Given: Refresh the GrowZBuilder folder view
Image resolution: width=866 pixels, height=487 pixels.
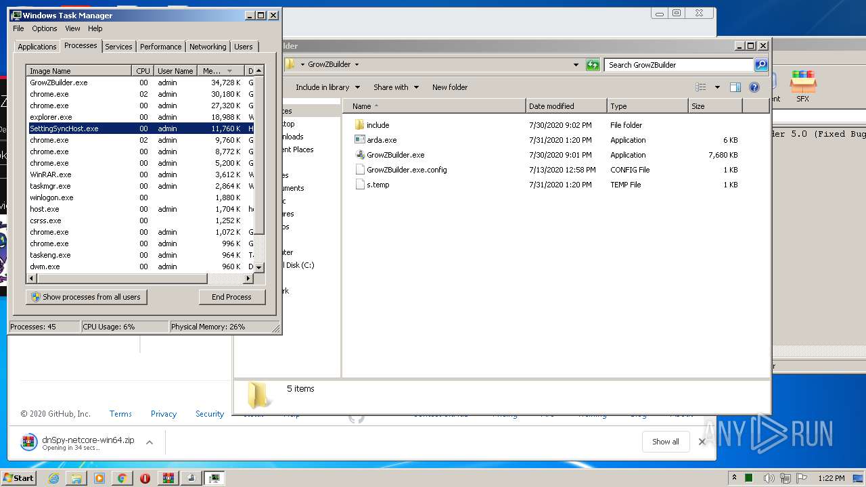Looking at the screenshot, I should coord(593,65).
